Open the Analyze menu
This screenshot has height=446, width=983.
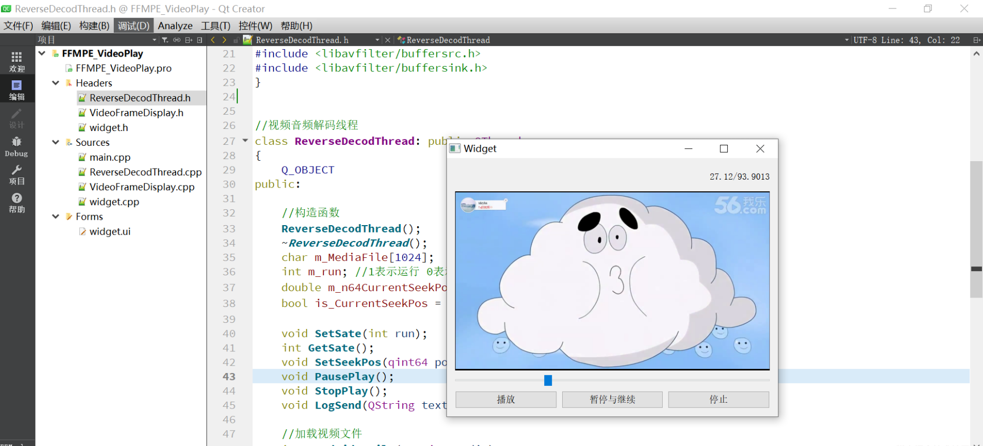click(x=175, y=26)
